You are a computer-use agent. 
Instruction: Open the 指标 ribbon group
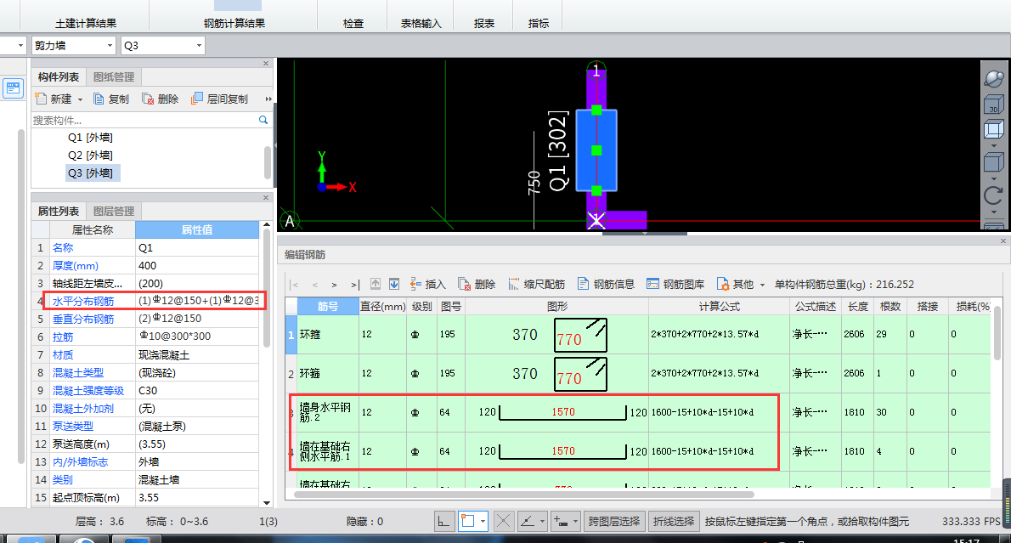[539, 23]
